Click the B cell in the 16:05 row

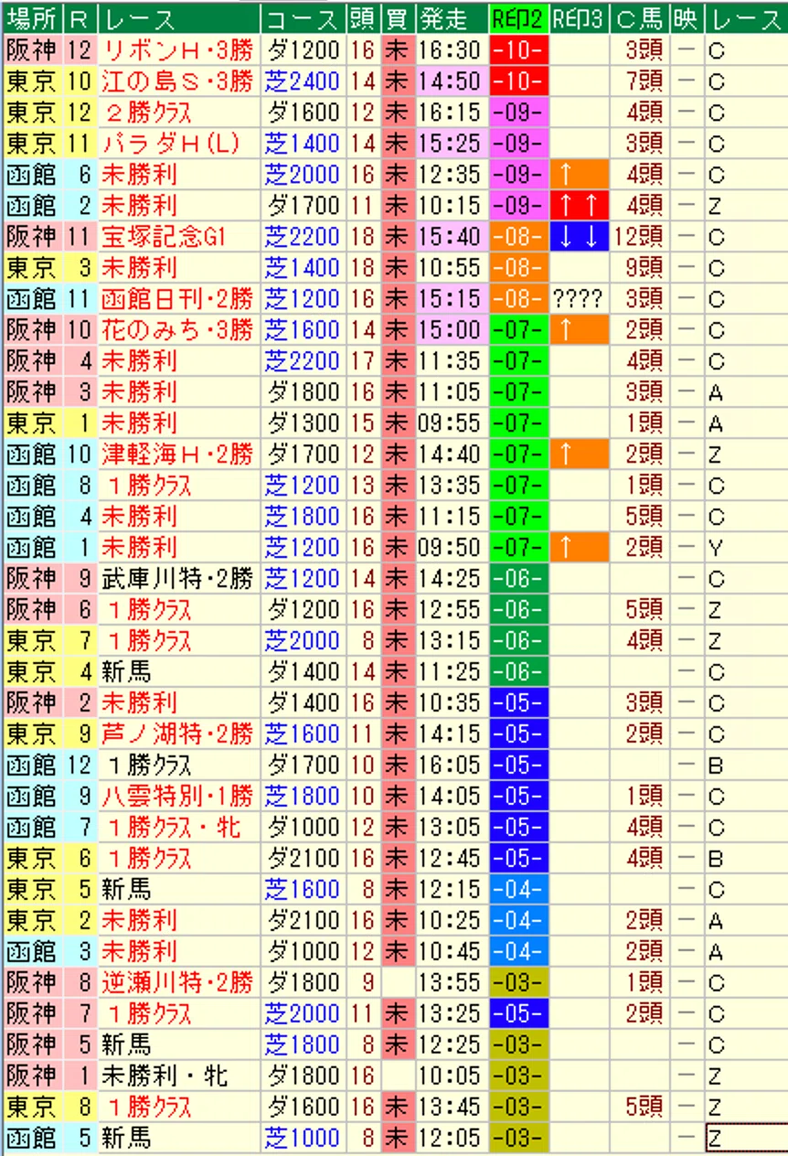745,765
